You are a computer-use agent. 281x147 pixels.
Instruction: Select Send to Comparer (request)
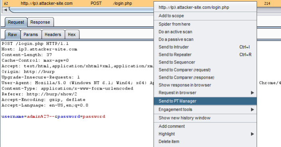point(205,70)
